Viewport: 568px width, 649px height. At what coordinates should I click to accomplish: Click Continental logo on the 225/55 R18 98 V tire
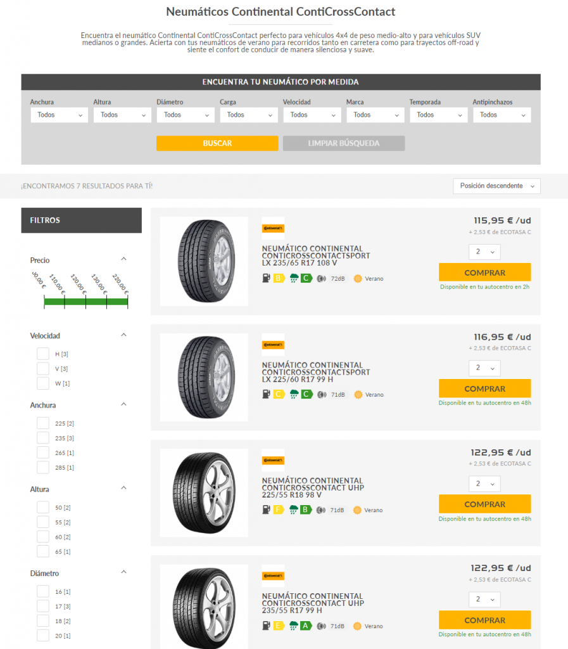tap(273, 460)
